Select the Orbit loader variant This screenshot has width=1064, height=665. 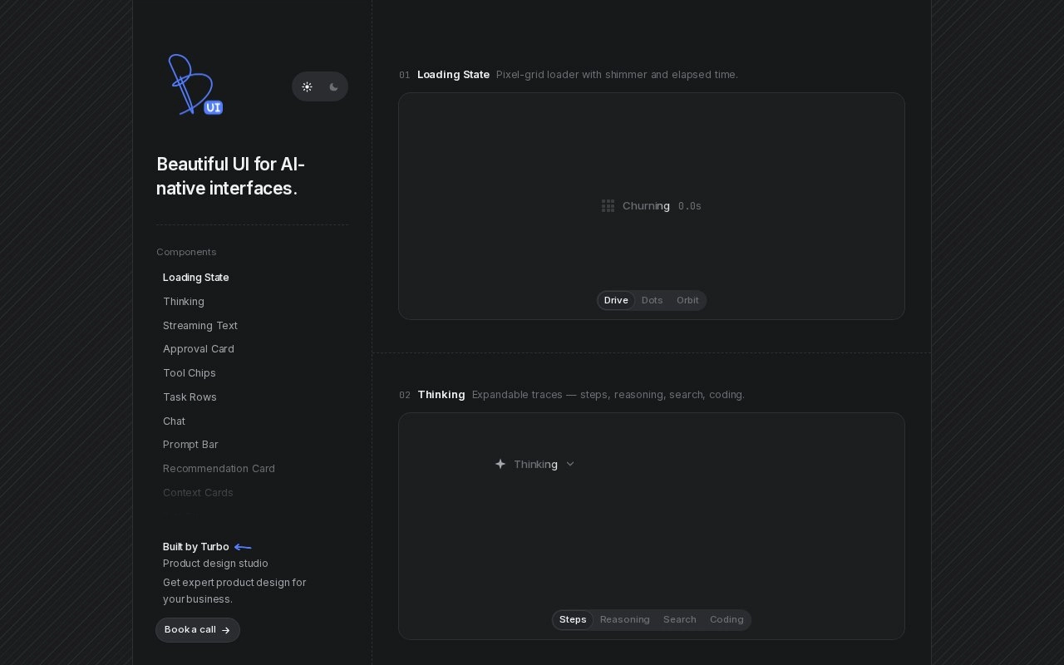point(687,300)
